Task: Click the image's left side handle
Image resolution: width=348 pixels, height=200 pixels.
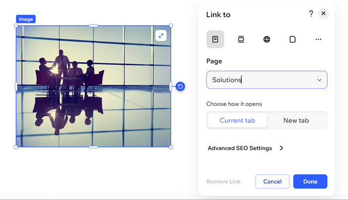Action: (x=16, y=87)
